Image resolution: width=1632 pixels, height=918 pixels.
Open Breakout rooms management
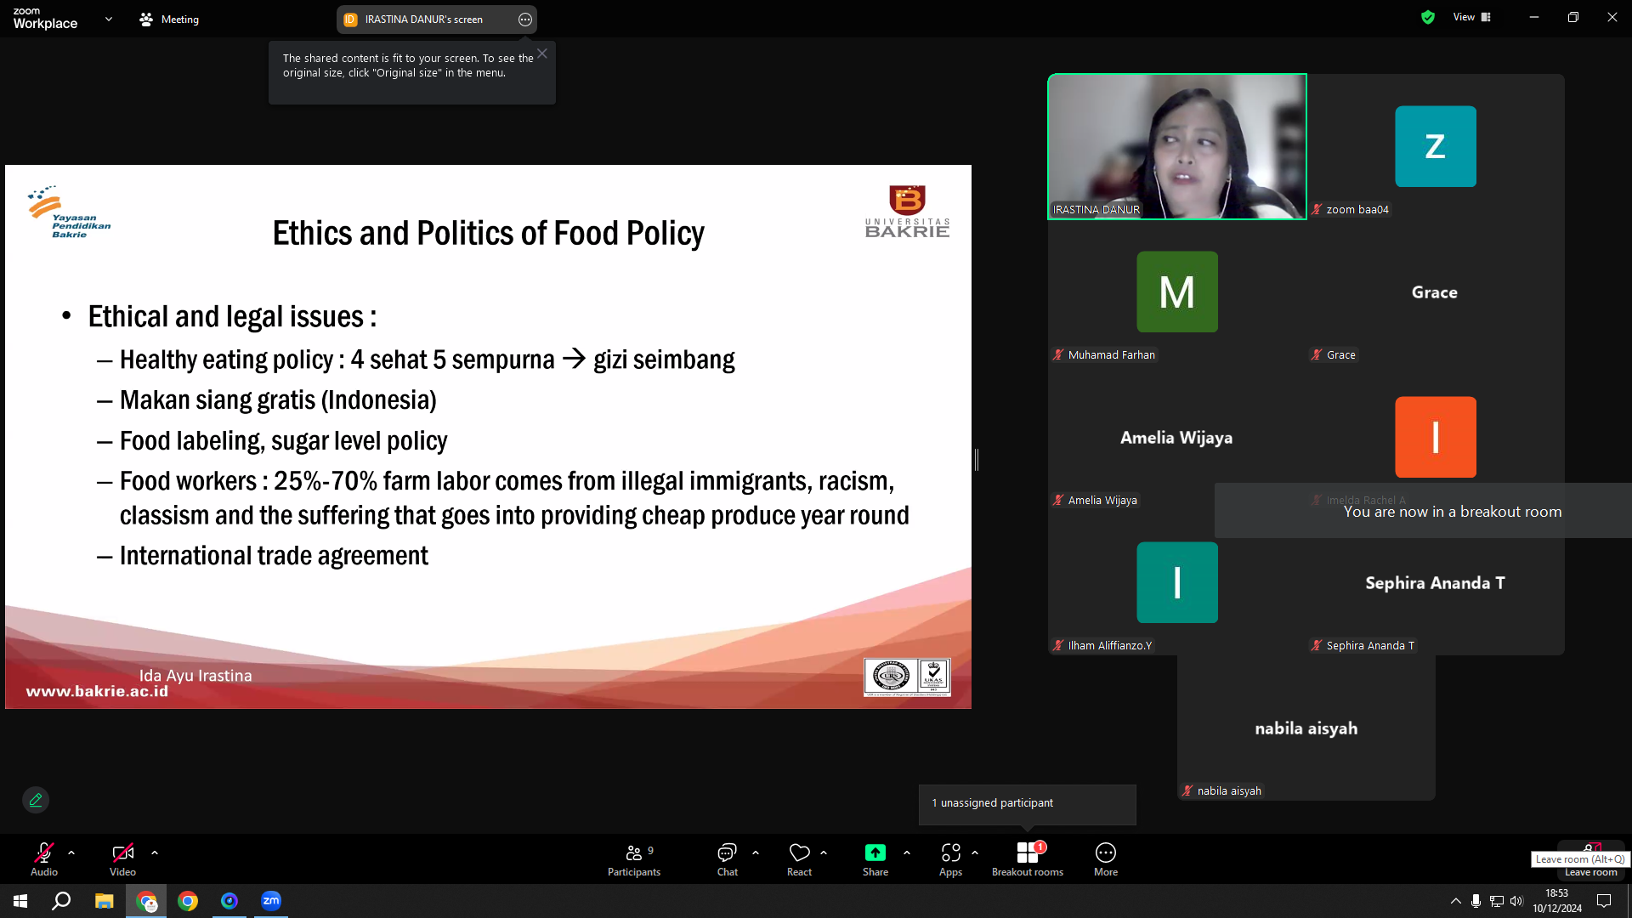tap(1028, 858)
